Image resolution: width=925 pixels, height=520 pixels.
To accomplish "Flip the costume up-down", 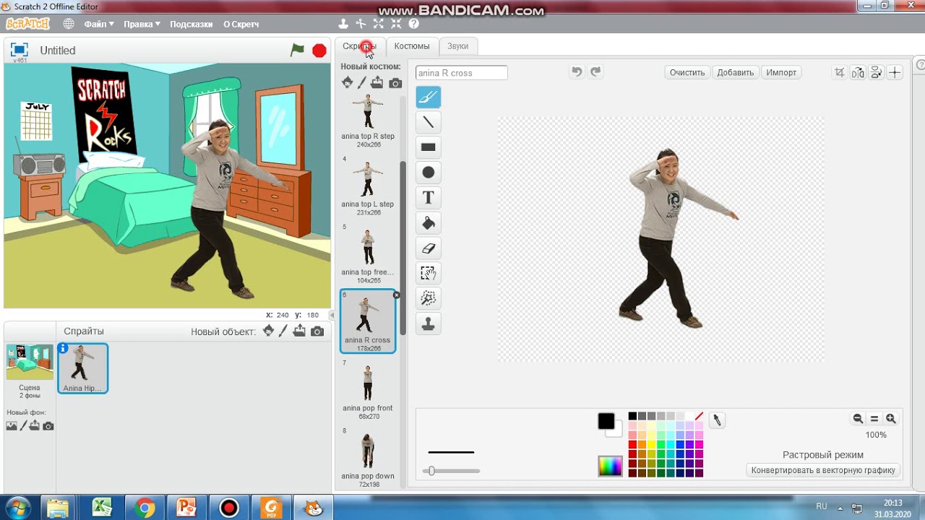I will tap(876, 72).
